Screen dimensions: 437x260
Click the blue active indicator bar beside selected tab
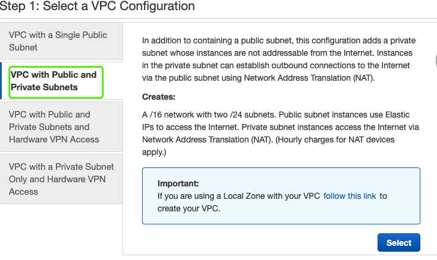[x=2, y=81]
